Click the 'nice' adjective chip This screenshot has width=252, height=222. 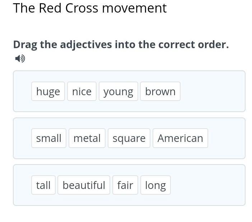[82, 92]
